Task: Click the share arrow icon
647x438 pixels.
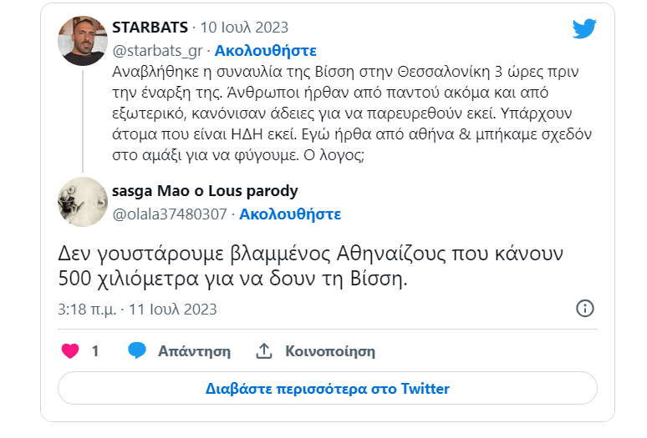Action: (264, 351)
